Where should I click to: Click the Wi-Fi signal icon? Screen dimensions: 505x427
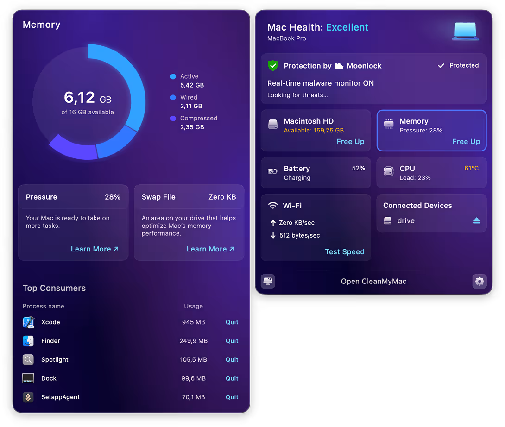273,206
